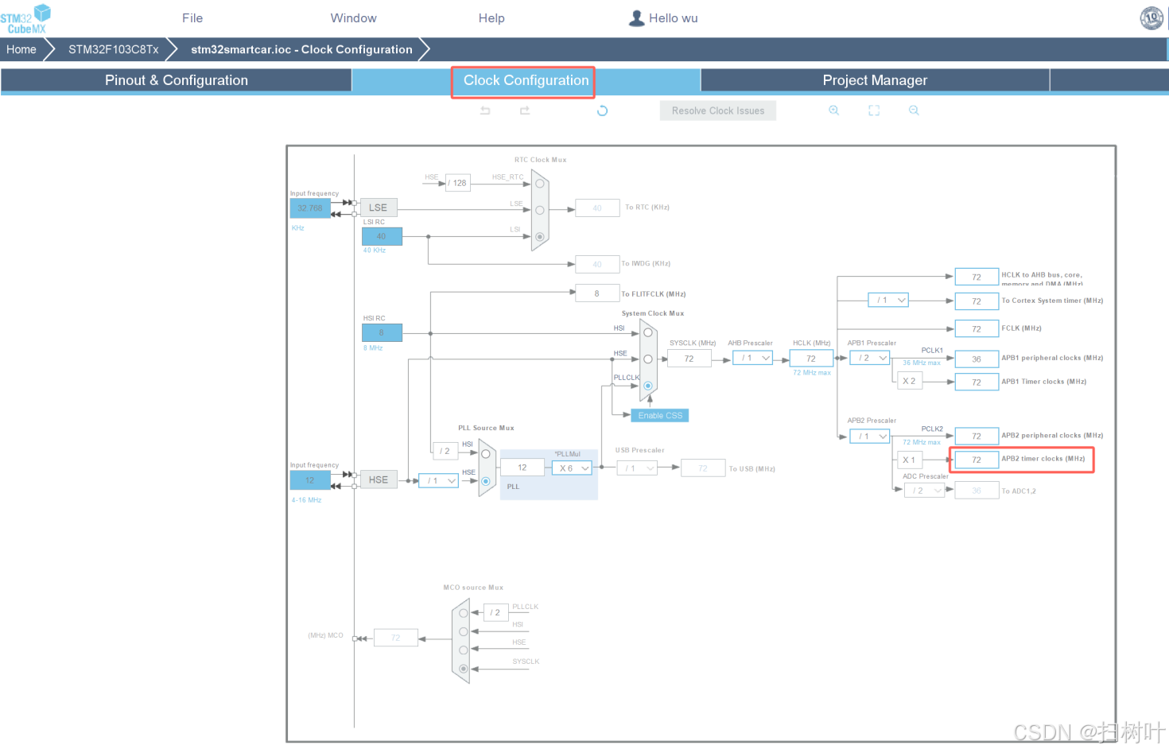Select PLLCLK on MCO source Mux
1169x753 pixels.
coord(464,613)
